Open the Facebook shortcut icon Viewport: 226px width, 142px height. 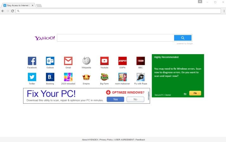pos(32,61)
